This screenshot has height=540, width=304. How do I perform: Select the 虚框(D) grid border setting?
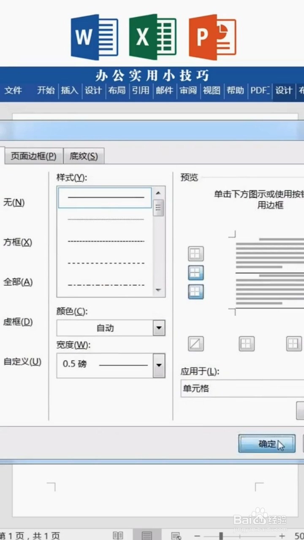click(x=18, y=322)
